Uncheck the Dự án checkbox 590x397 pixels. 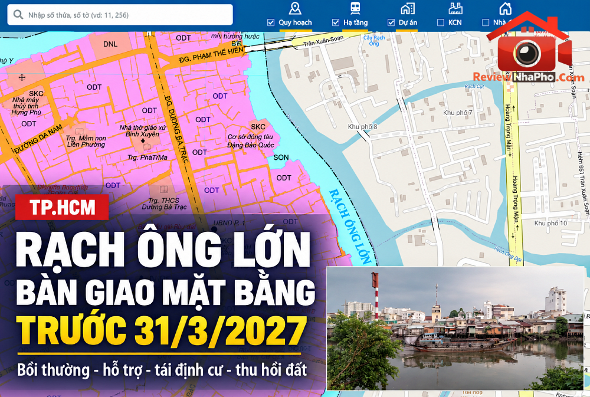coord(391,22)
